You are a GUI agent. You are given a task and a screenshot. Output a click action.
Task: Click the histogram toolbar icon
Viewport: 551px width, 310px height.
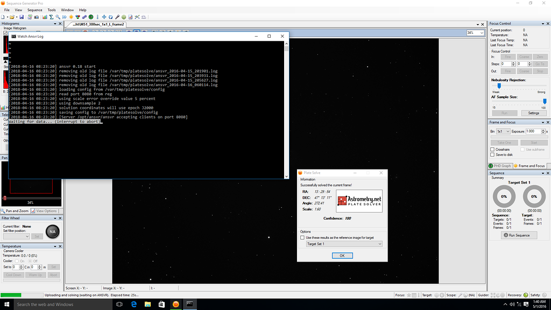[45, 17]
